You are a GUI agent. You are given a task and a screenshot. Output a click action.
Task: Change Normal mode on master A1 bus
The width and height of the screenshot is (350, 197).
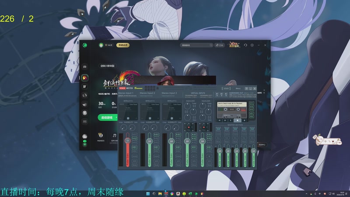click(218, 129)
